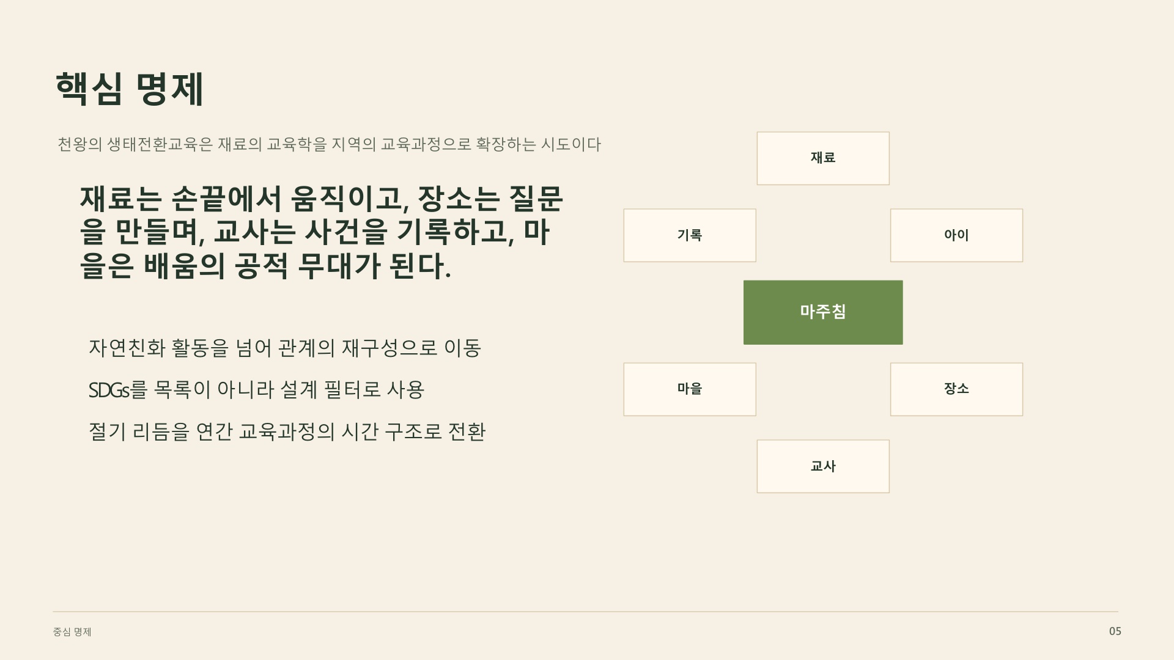The image size is (1174, 660).
Task: Select the bold statement beginning 재료는 손끝에서
Action: 322,232
